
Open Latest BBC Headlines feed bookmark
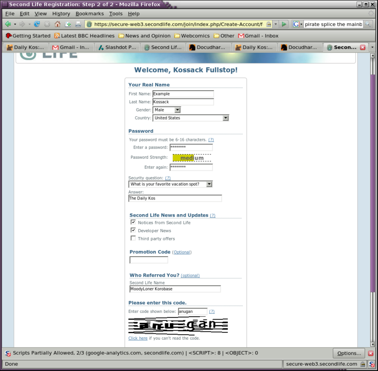85,35
